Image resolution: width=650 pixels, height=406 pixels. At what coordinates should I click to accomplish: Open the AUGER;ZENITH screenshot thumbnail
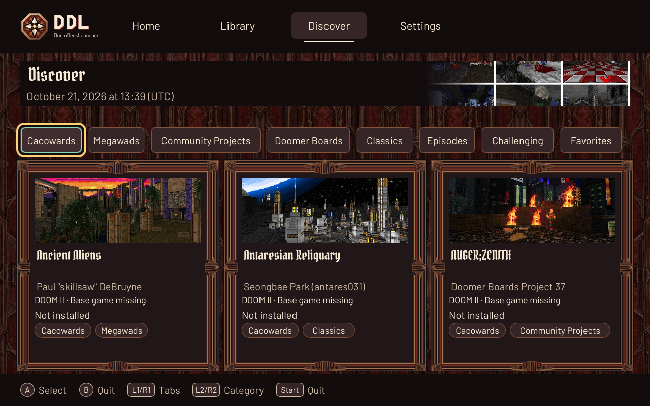coord(532,210)
